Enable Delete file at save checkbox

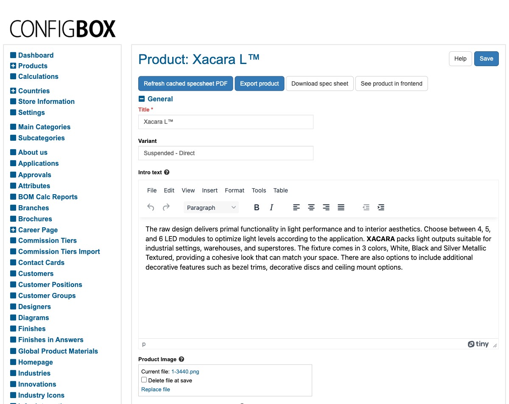tap(144, 380)
